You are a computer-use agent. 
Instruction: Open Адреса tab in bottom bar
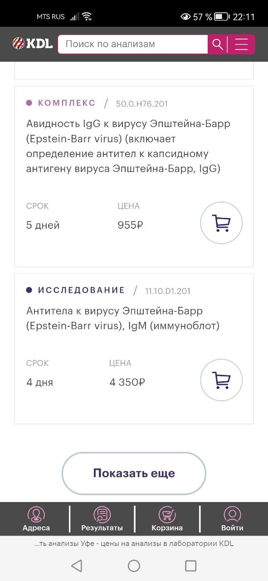tap(36, 519)
